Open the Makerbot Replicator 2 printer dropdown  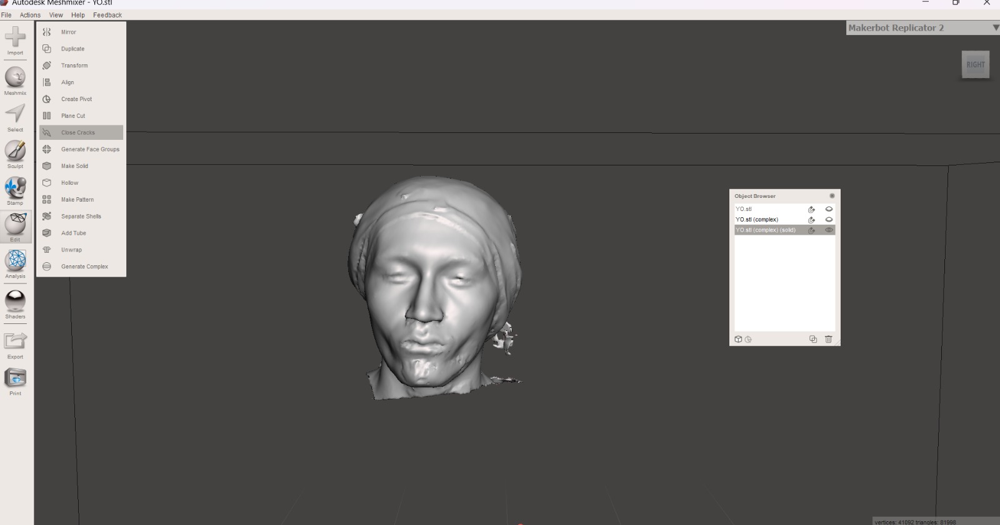tap(922, 28)
